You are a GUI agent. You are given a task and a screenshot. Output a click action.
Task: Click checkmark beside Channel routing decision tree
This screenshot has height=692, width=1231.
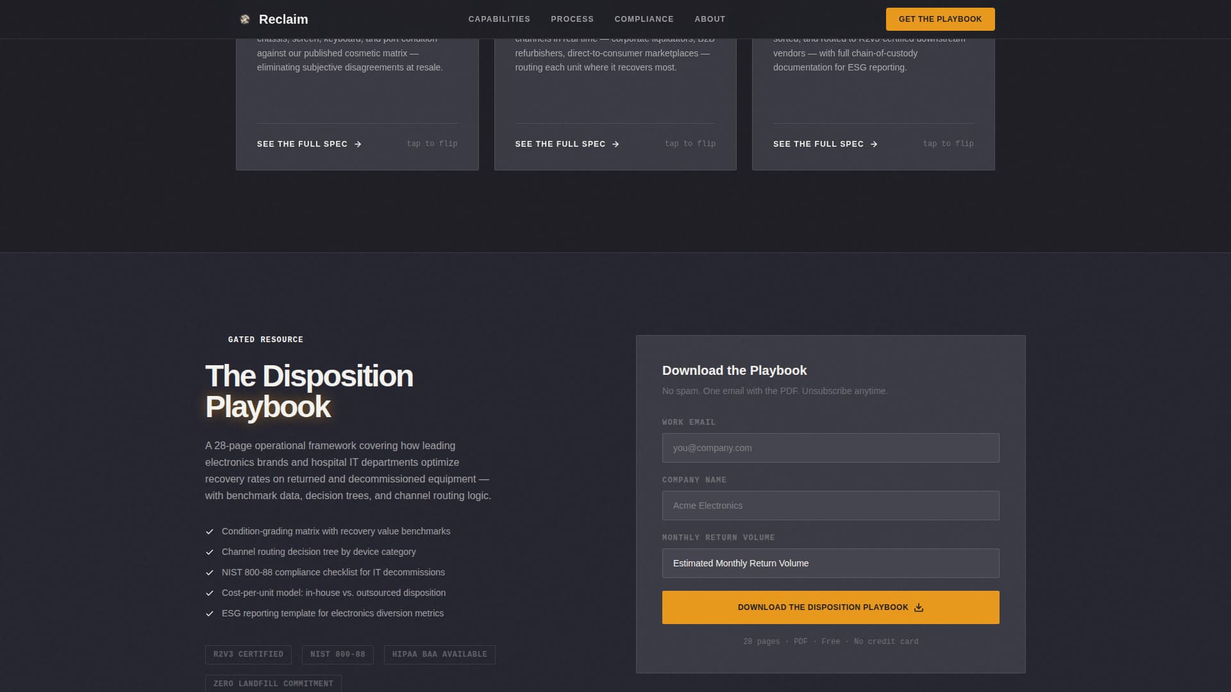tap(209, 552)
